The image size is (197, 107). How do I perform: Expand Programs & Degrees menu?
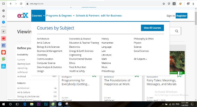pos(60,16)
